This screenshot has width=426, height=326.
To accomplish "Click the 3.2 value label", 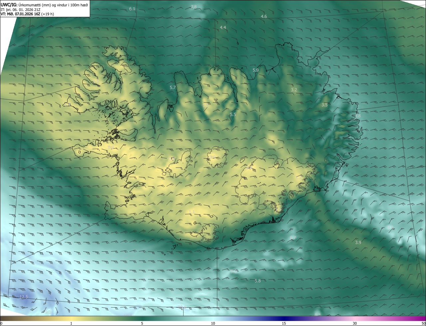I will [x=294, y=90].
